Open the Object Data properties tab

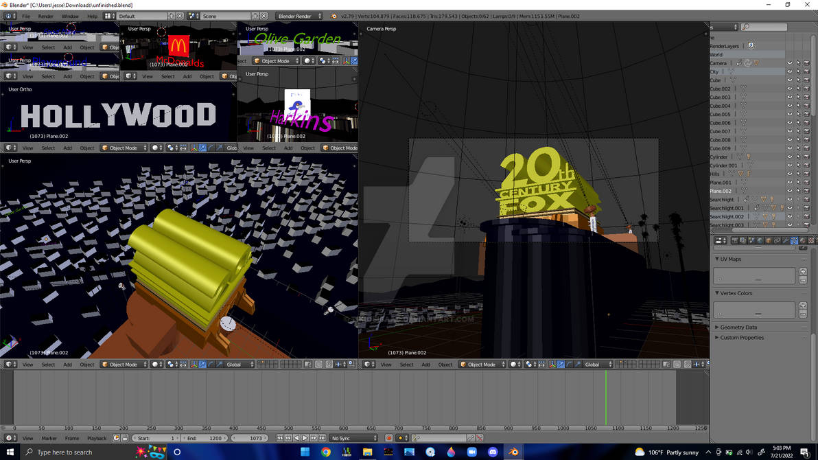(794, 241)
